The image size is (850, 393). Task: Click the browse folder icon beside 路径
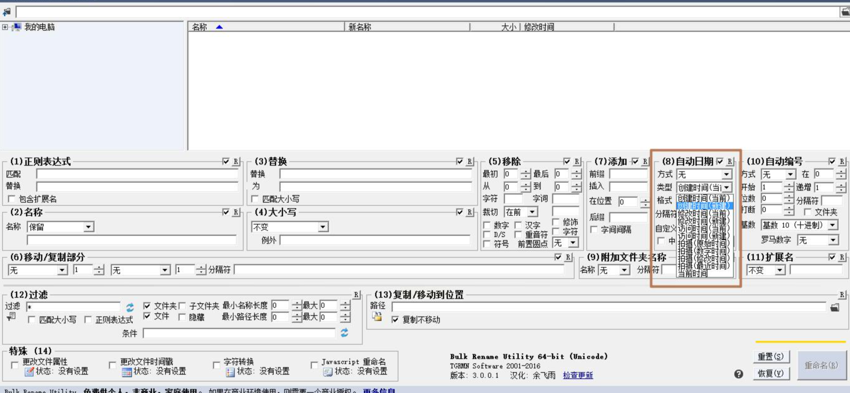coord(835,307)
